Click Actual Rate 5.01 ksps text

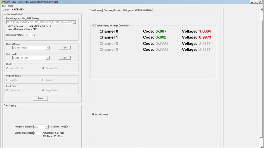coord(53,133)
